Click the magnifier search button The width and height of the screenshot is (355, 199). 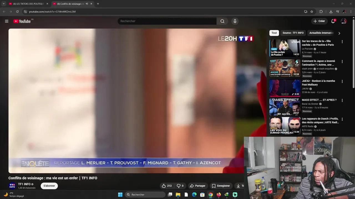coord(222,21)
